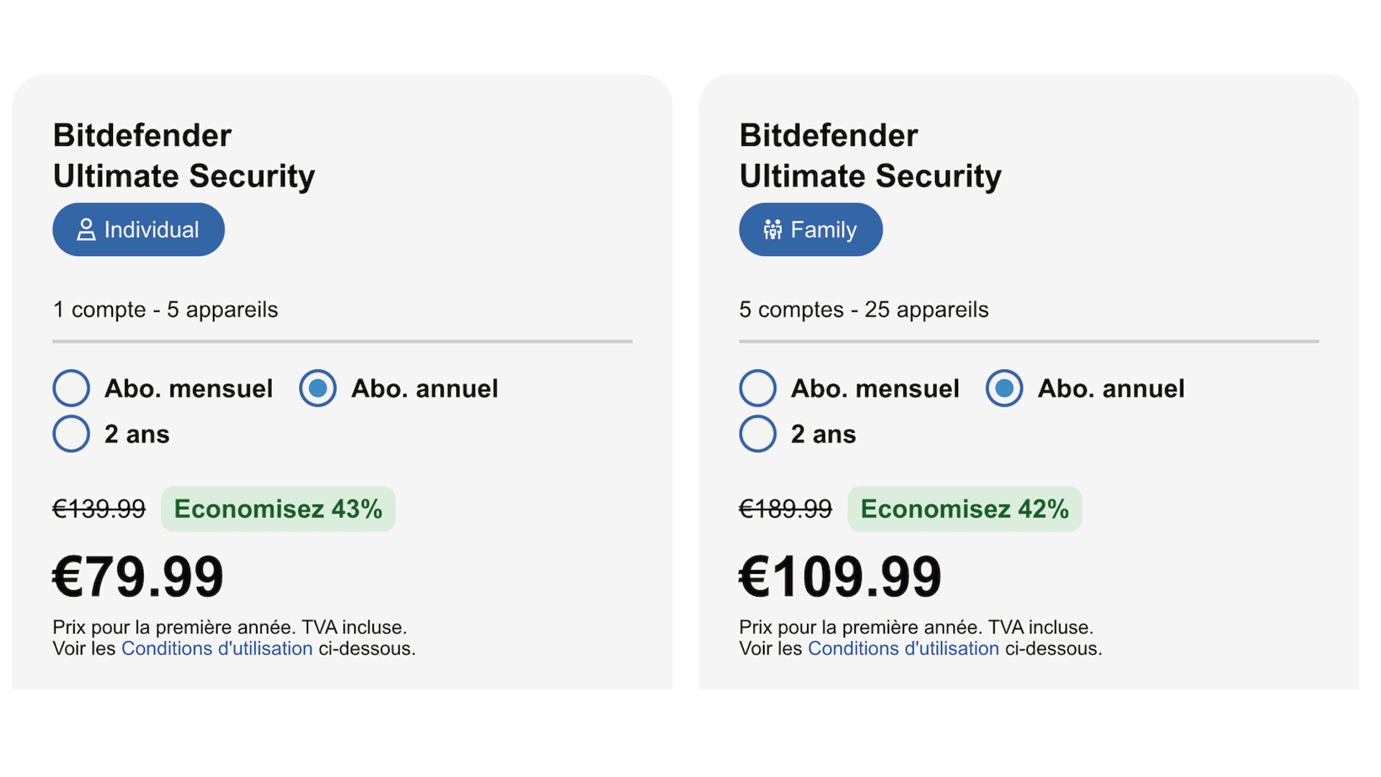Select Abo. annuel for the Individual plan
Screen dimensions: 1381x777
318,388
